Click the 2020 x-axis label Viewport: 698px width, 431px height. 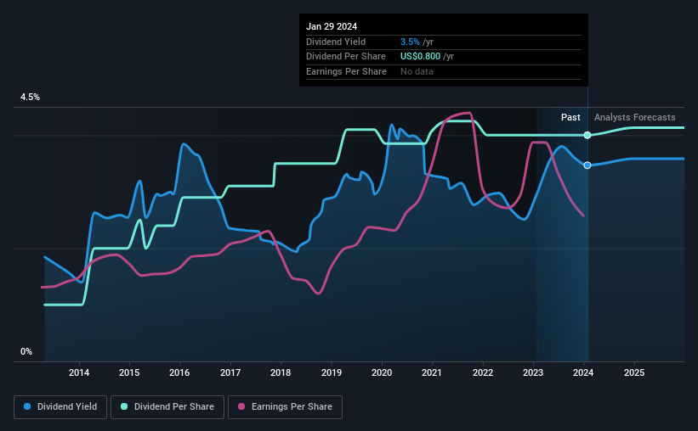382,372
